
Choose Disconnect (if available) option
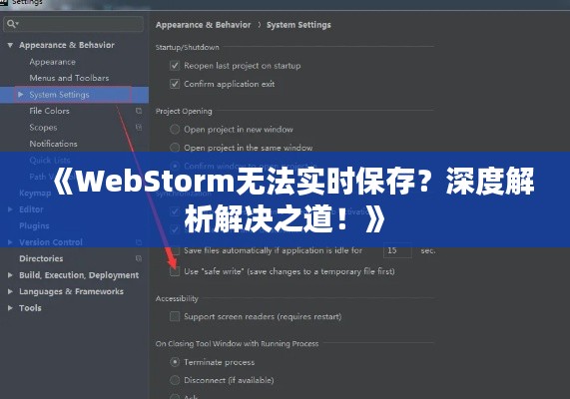[175, 380]
